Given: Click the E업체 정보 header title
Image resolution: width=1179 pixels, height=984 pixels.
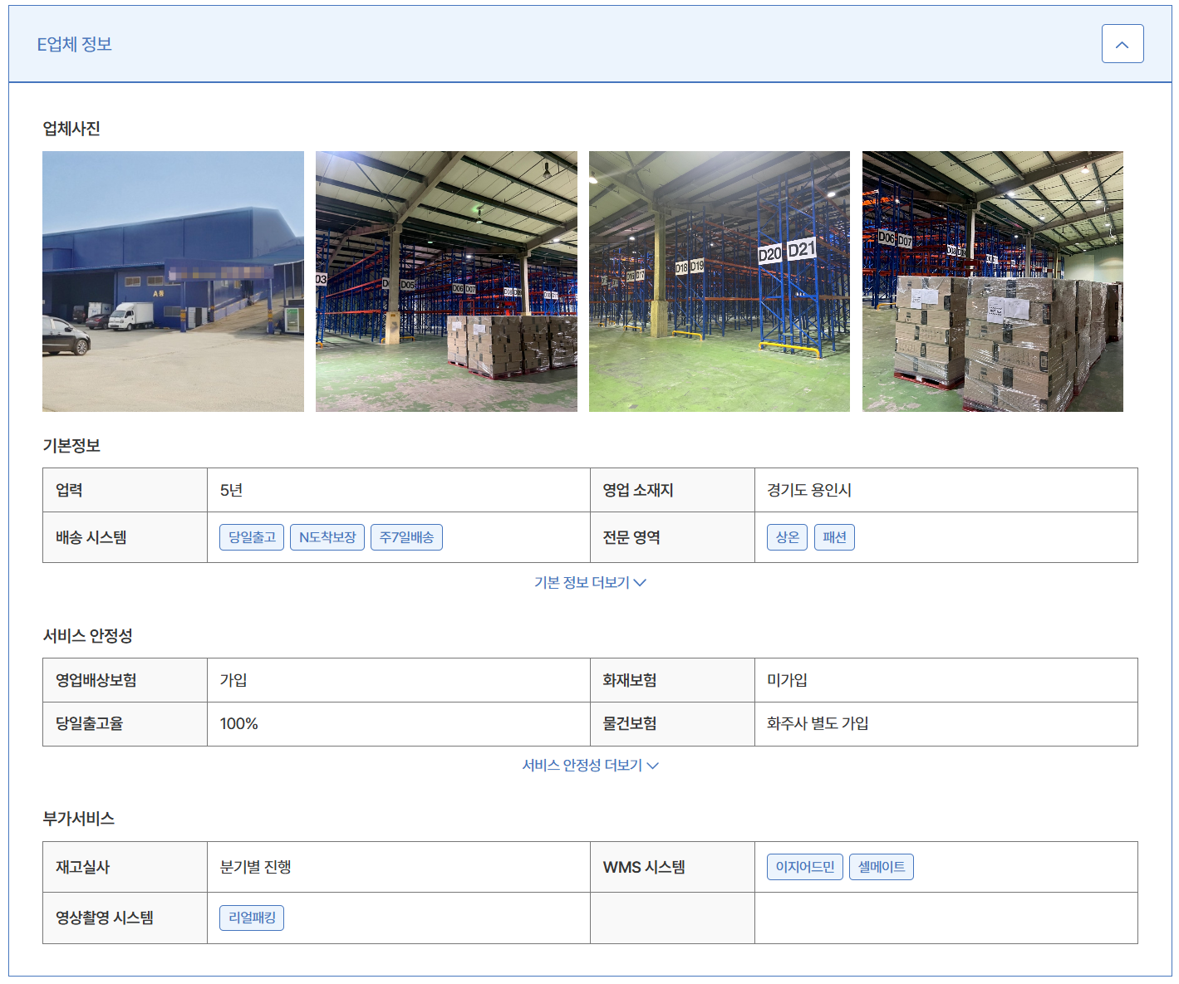Looking at the screenshot, I should (75, 44).
